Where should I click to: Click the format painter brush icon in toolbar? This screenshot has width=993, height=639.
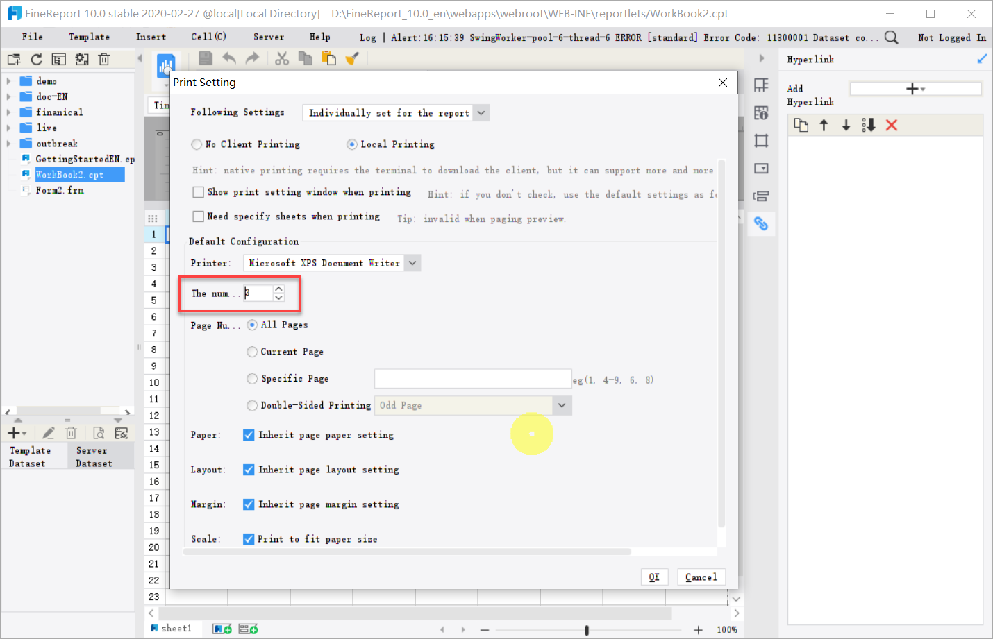352,59
